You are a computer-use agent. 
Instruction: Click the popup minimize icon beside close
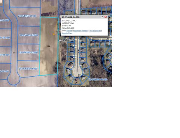(x=102, y=17)
